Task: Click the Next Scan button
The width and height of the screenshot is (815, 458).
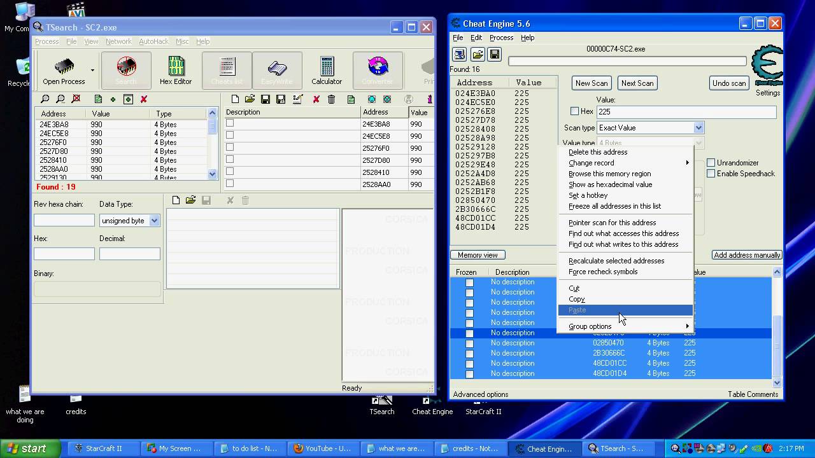Action: point(637,83)
